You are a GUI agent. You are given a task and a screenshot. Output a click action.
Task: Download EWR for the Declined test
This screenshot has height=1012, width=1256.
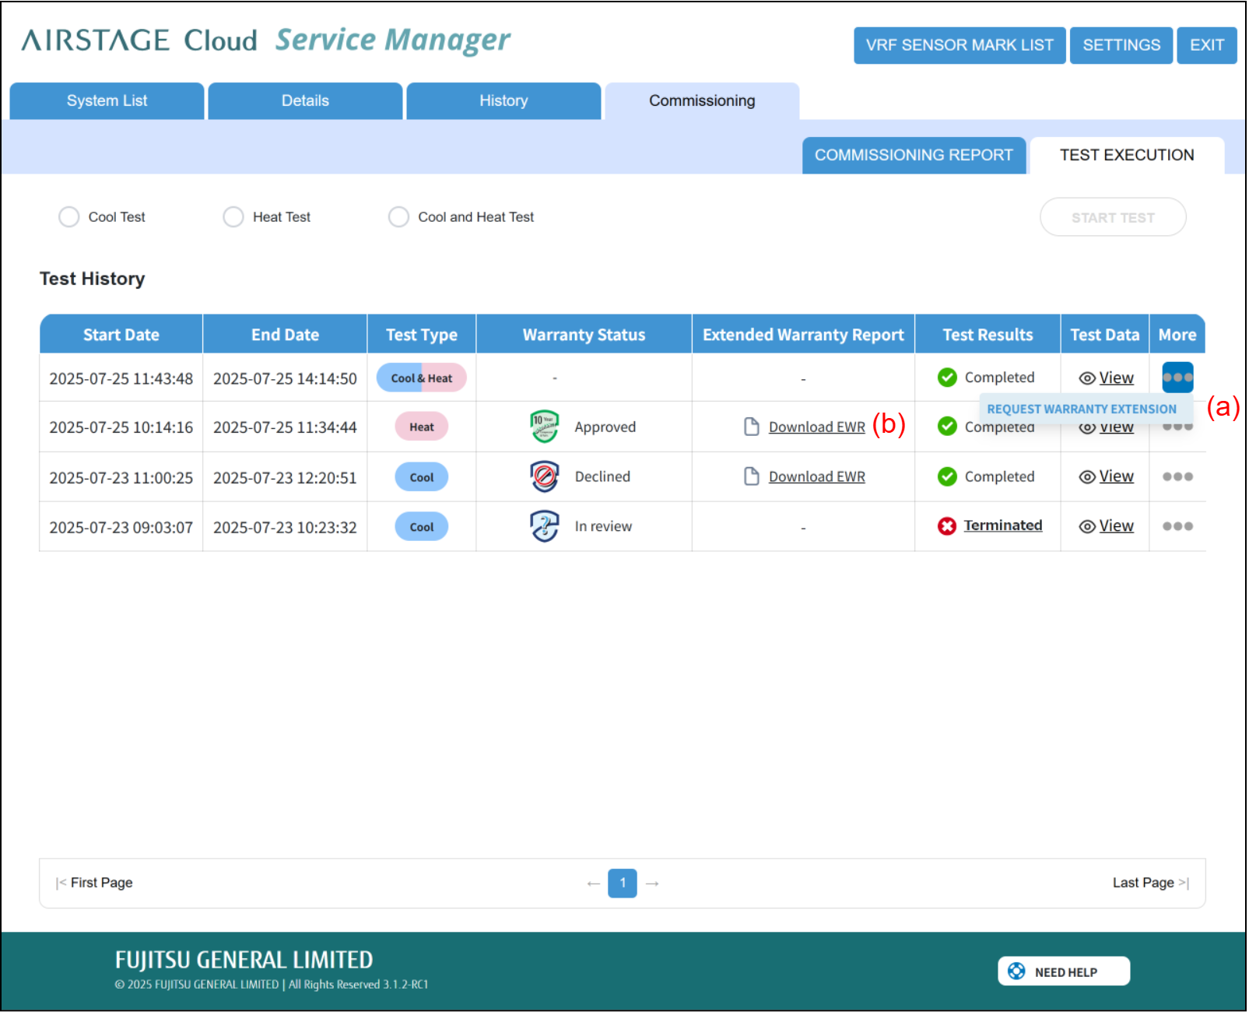(816, 476)
